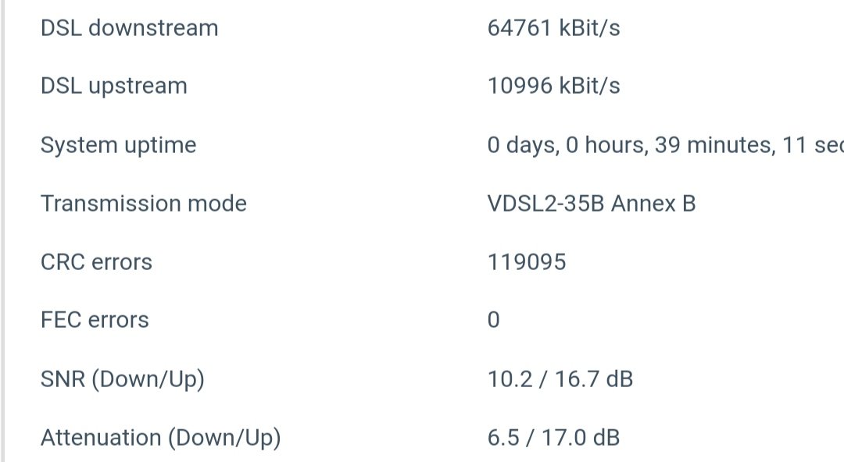844x462 pixels.
Task: Select the SNR (Down/Up) label
Action: pyautogui.click(x=123, y=379)
